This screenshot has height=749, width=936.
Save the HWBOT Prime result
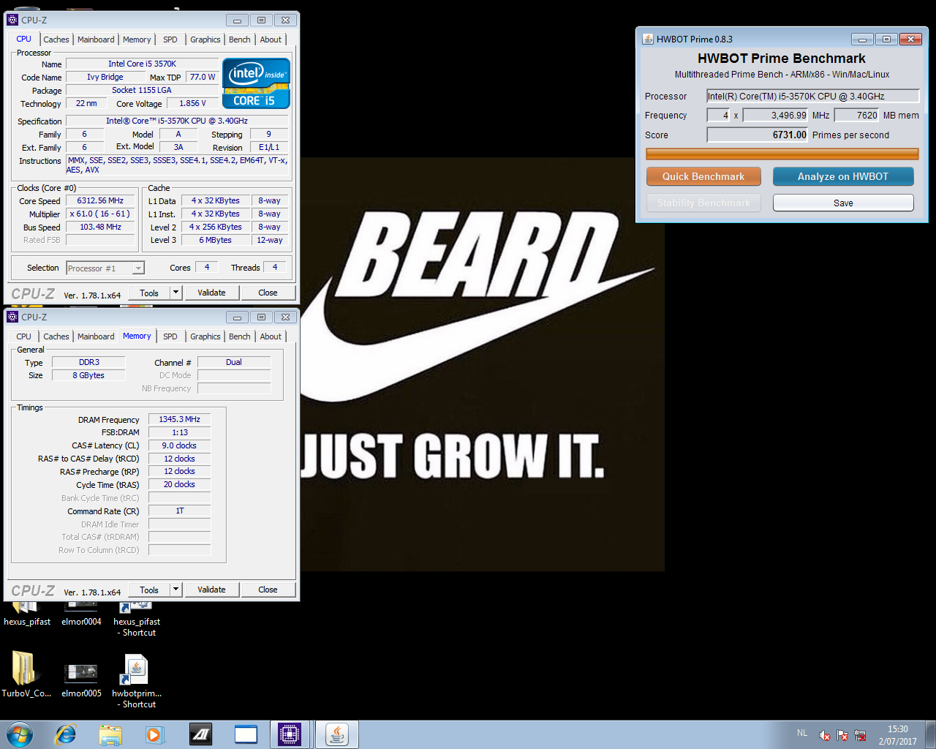tap(843, 203)
